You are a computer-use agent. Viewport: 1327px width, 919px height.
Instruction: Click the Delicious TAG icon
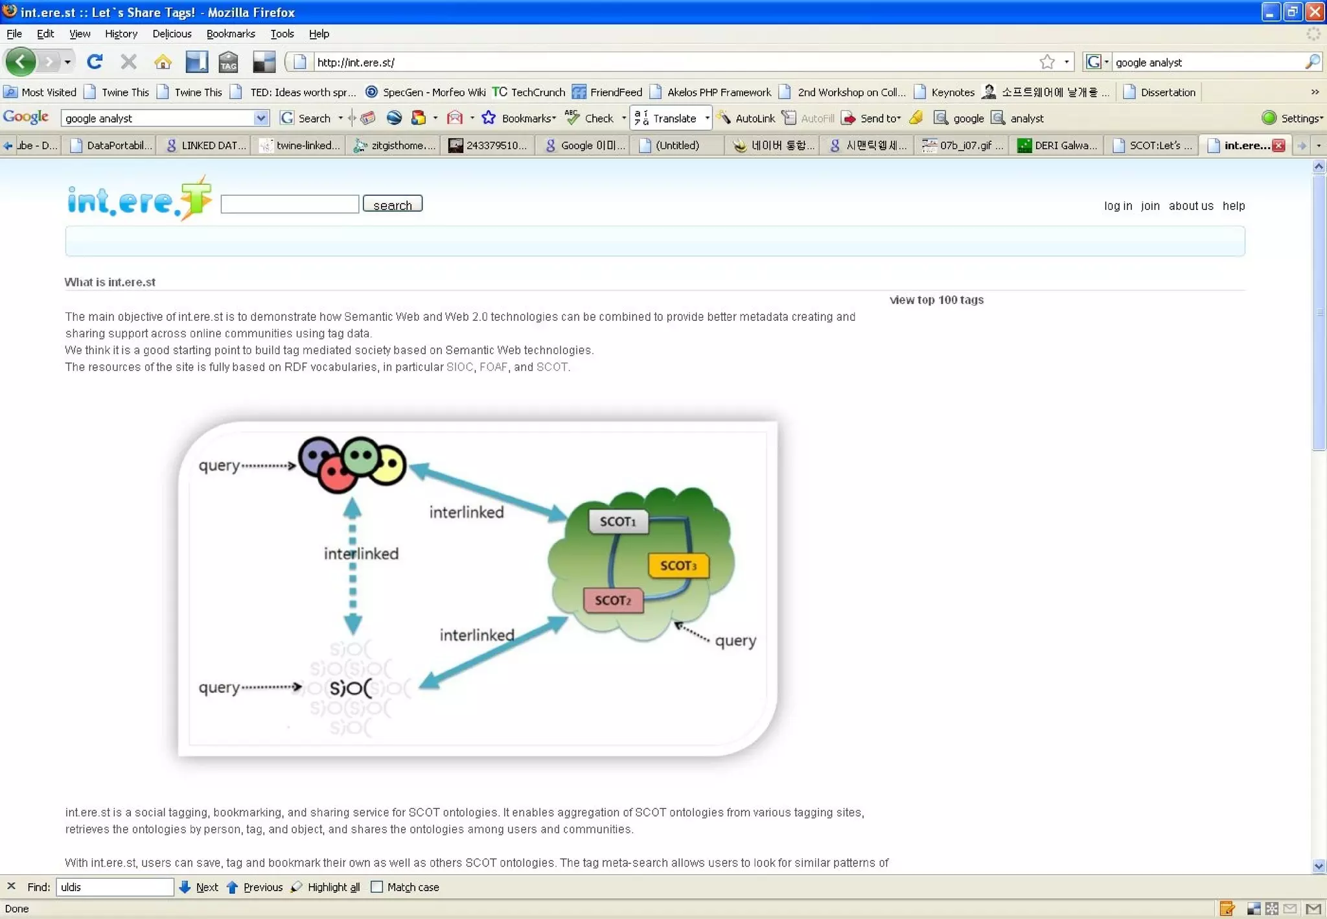(228, 62)
